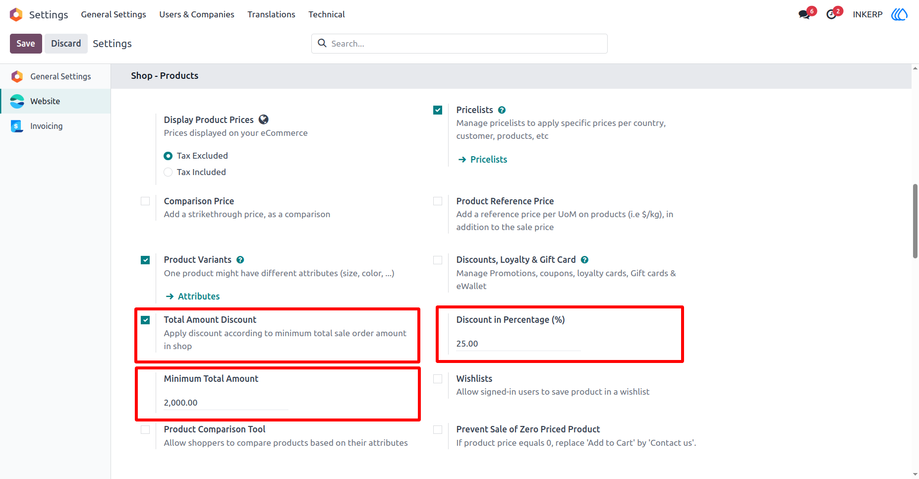Click the search magnifier icon
This screenshot has width=919, height=479.
(322, 43)
